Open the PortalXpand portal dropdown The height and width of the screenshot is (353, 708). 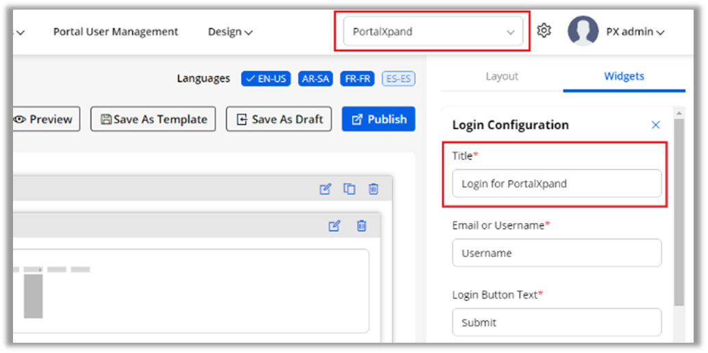tap(432, 31)
